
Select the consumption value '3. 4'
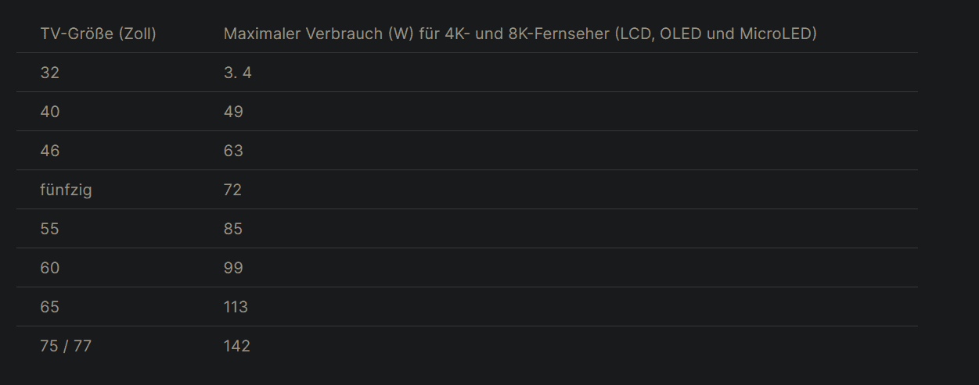[238, 73]
